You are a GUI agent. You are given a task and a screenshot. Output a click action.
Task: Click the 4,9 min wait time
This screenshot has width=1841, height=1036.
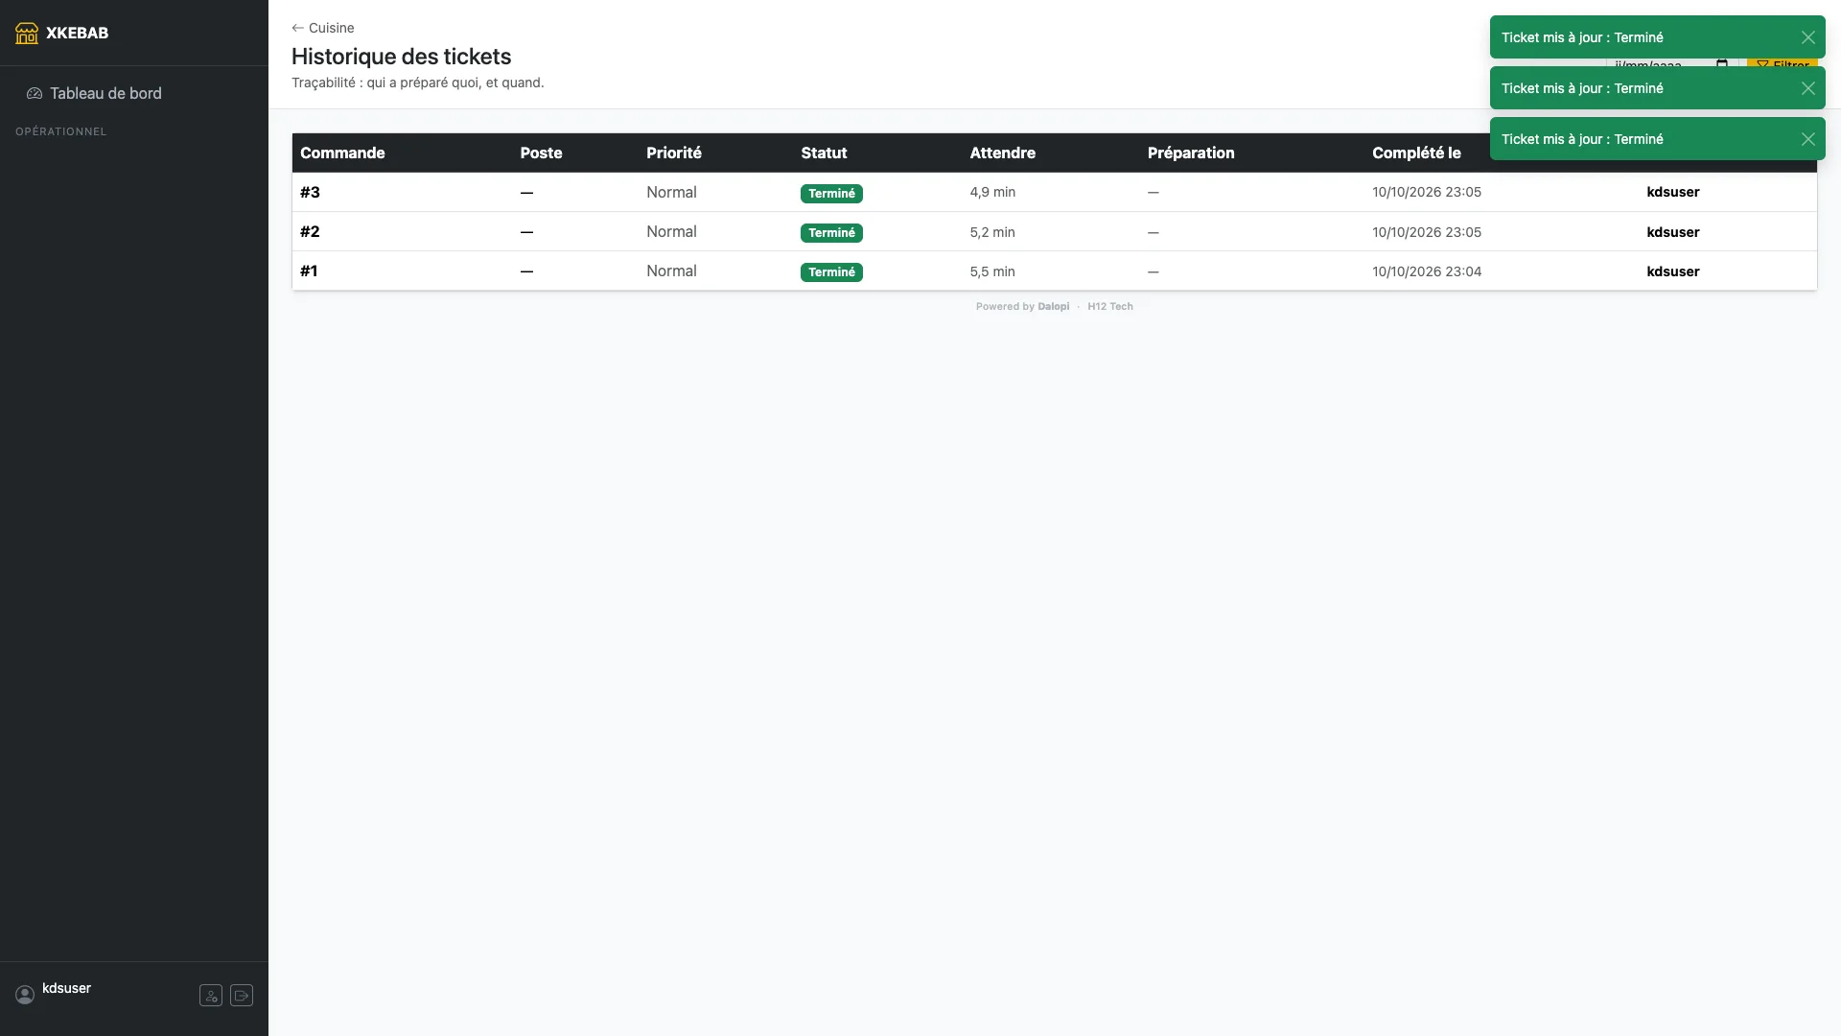(x=992, y=193)
